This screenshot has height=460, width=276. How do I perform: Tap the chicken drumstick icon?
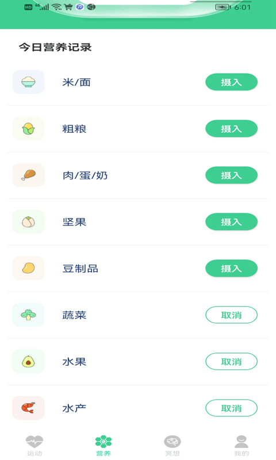point(28,175)
